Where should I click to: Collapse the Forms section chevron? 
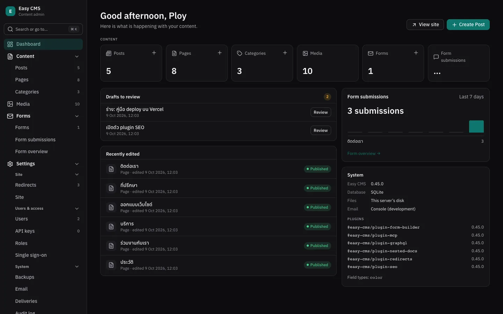(x=77, y=116)
